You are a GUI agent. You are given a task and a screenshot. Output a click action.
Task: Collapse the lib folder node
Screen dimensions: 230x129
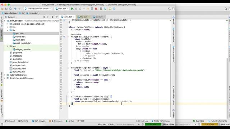tap(8, 30)
